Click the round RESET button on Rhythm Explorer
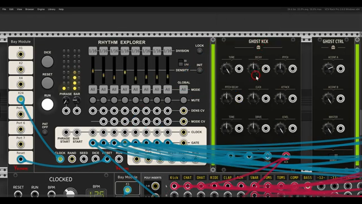Image resolution: width=362 pixels, height=204 pixels. 48,83
